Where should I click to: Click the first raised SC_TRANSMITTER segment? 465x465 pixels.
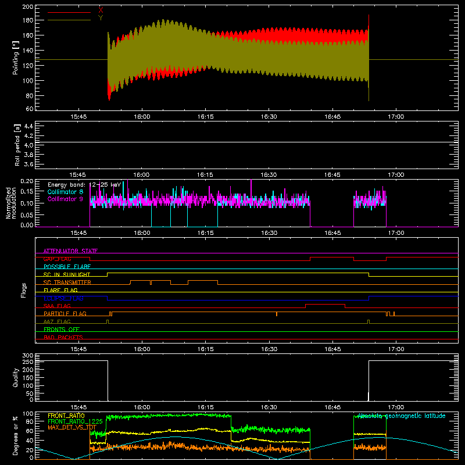click(x=141, y=281)
